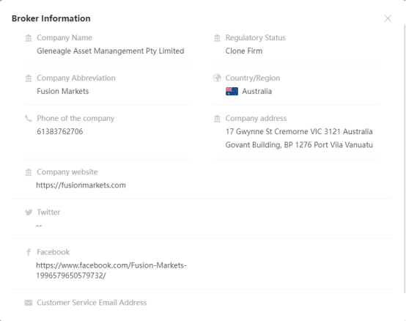Click the Customer Service Email envelope icon
The image size is (406, 321).
(x=29, y=303)
